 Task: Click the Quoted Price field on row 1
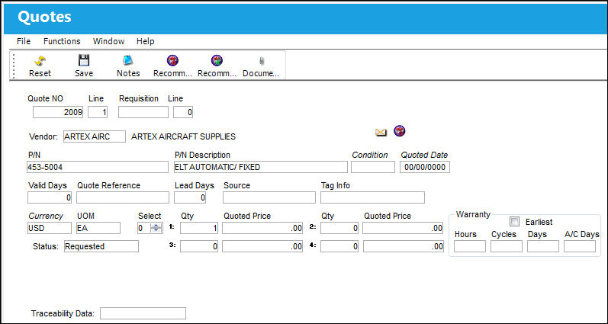(x=262, y=228)
